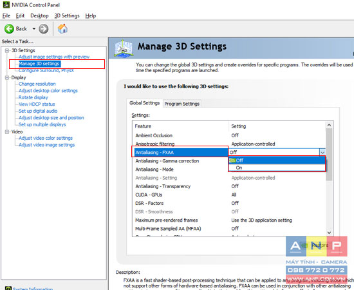Select the DSR - Factors row
Screen dimensions: 354x290
229,203
